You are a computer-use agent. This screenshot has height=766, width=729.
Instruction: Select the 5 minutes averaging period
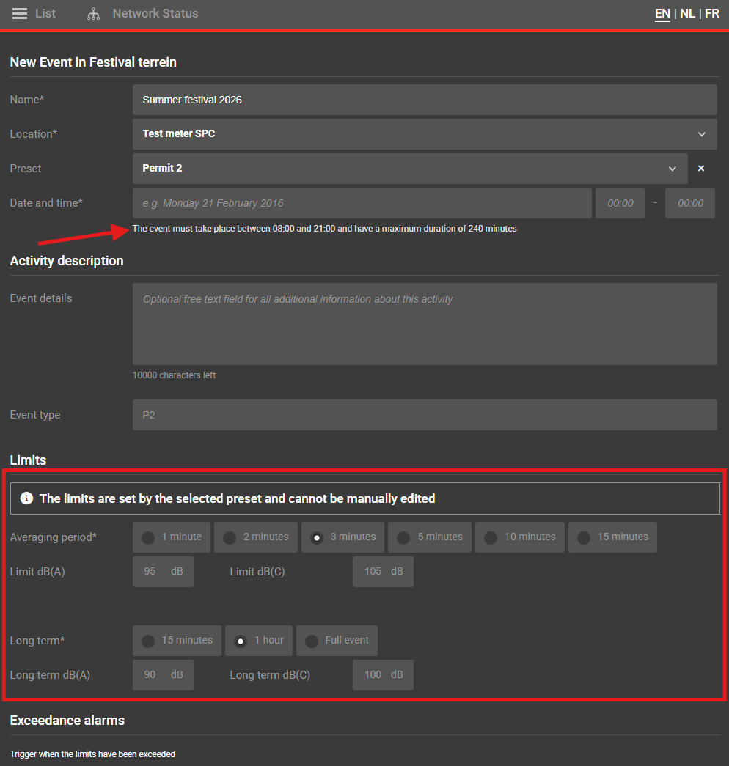[x=403, y=537]
